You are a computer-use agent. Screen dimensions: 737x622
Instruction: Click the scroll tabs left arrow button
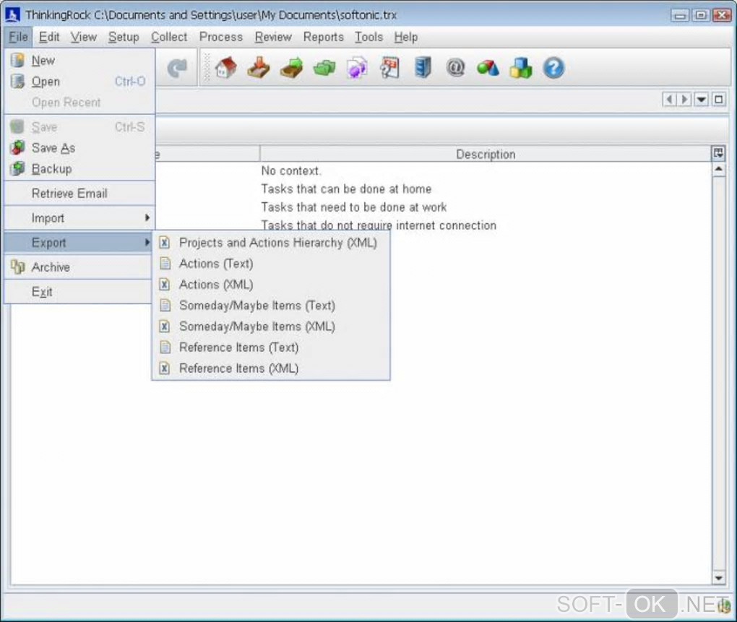(x=669, y=99)
